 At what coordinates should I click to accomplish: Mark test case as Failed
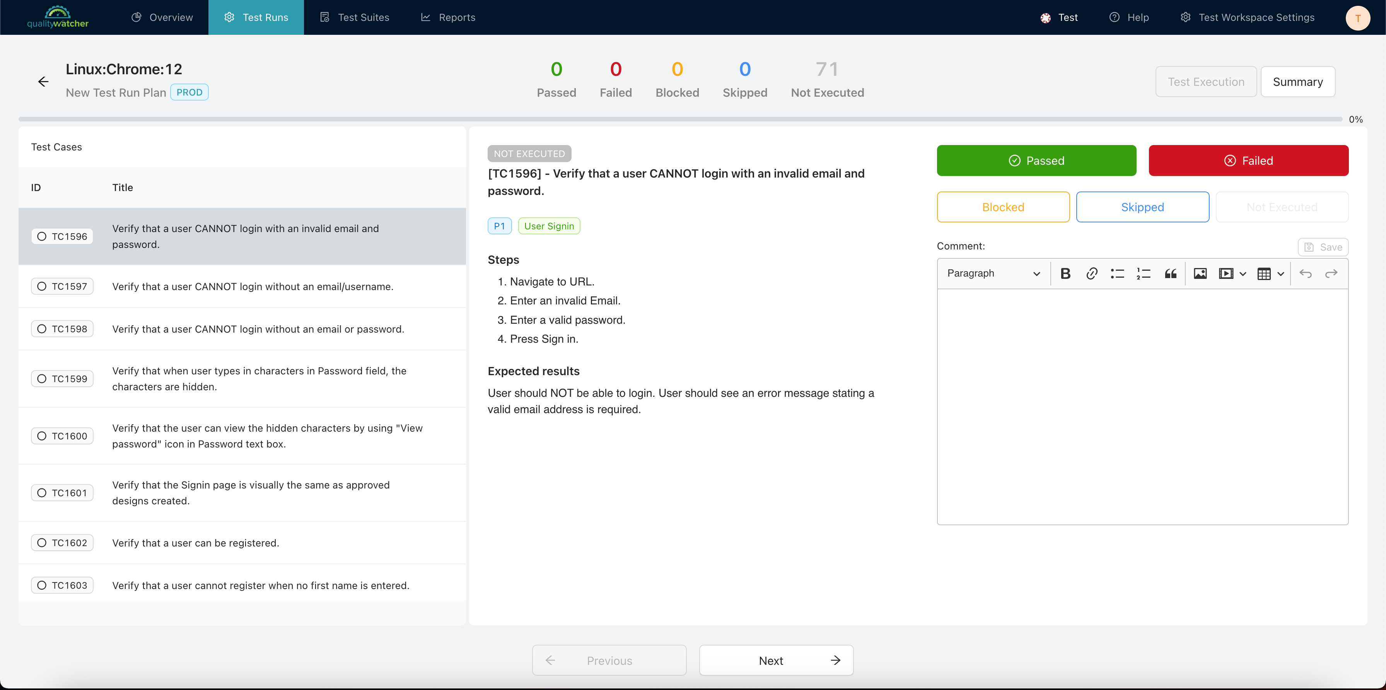[1248, 161]
